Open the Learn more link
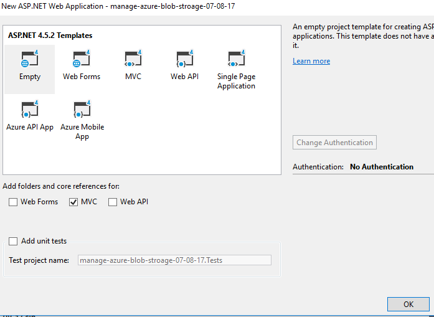 pos(311,61)
